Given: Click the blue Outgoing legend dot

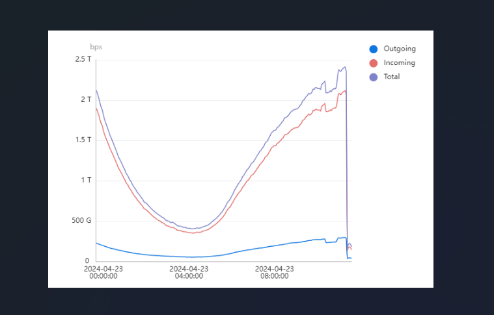Looking at the screenshot, I should [373, 49].
